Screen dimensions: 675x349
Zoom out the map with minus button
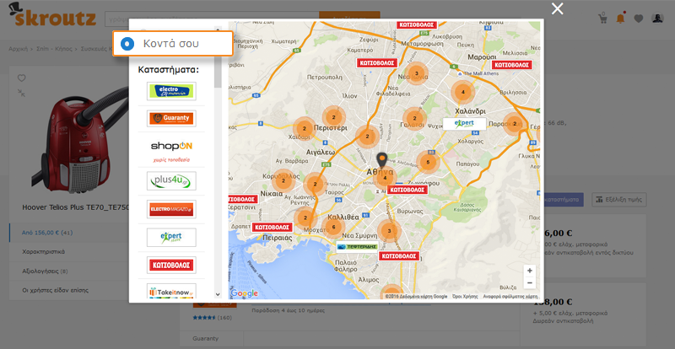[x=530, y=282]
